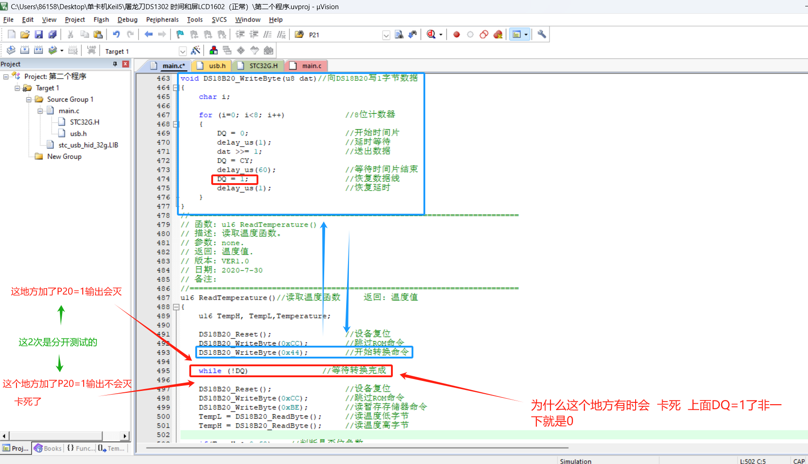Click the P21 find text field
This screenshot has height=464, width=808.
click(345, 35)
